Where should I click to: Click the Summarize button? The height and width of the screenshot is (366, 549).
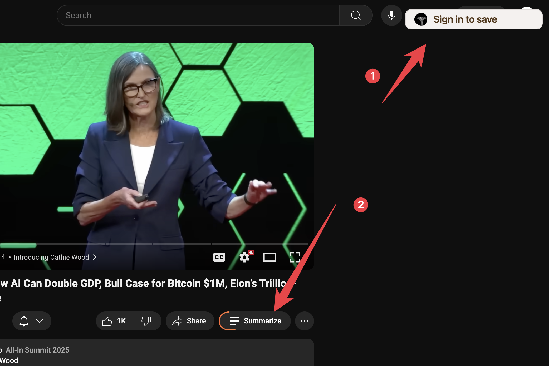255,321
